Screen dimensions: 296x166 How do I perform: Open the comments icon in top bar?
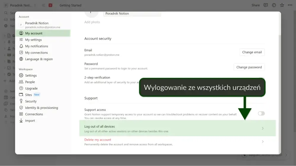(x=266, y=5)
